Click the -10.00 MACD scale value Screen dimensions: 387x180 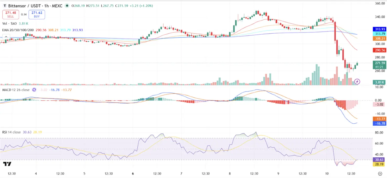point(380,114)
